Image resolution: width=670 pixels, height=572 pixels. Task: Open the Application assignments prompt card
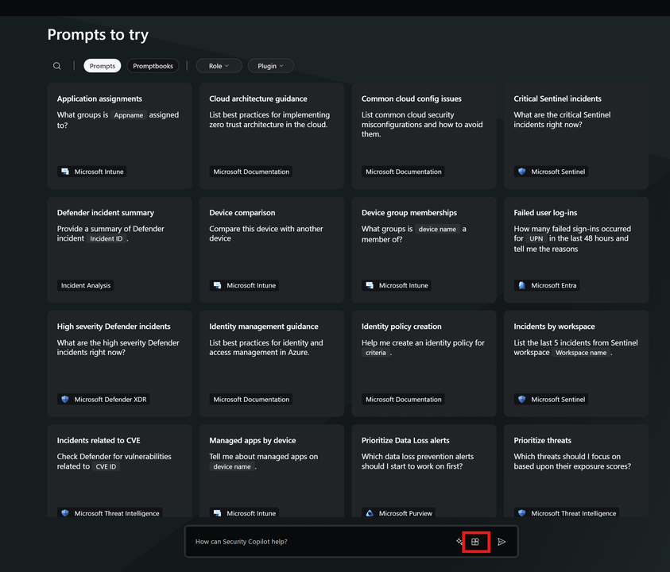point(120,136)
